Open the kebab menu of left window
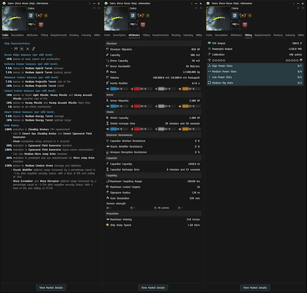Image resolution: width=307 pixels, height=293 pixels. tap(90, 4)
